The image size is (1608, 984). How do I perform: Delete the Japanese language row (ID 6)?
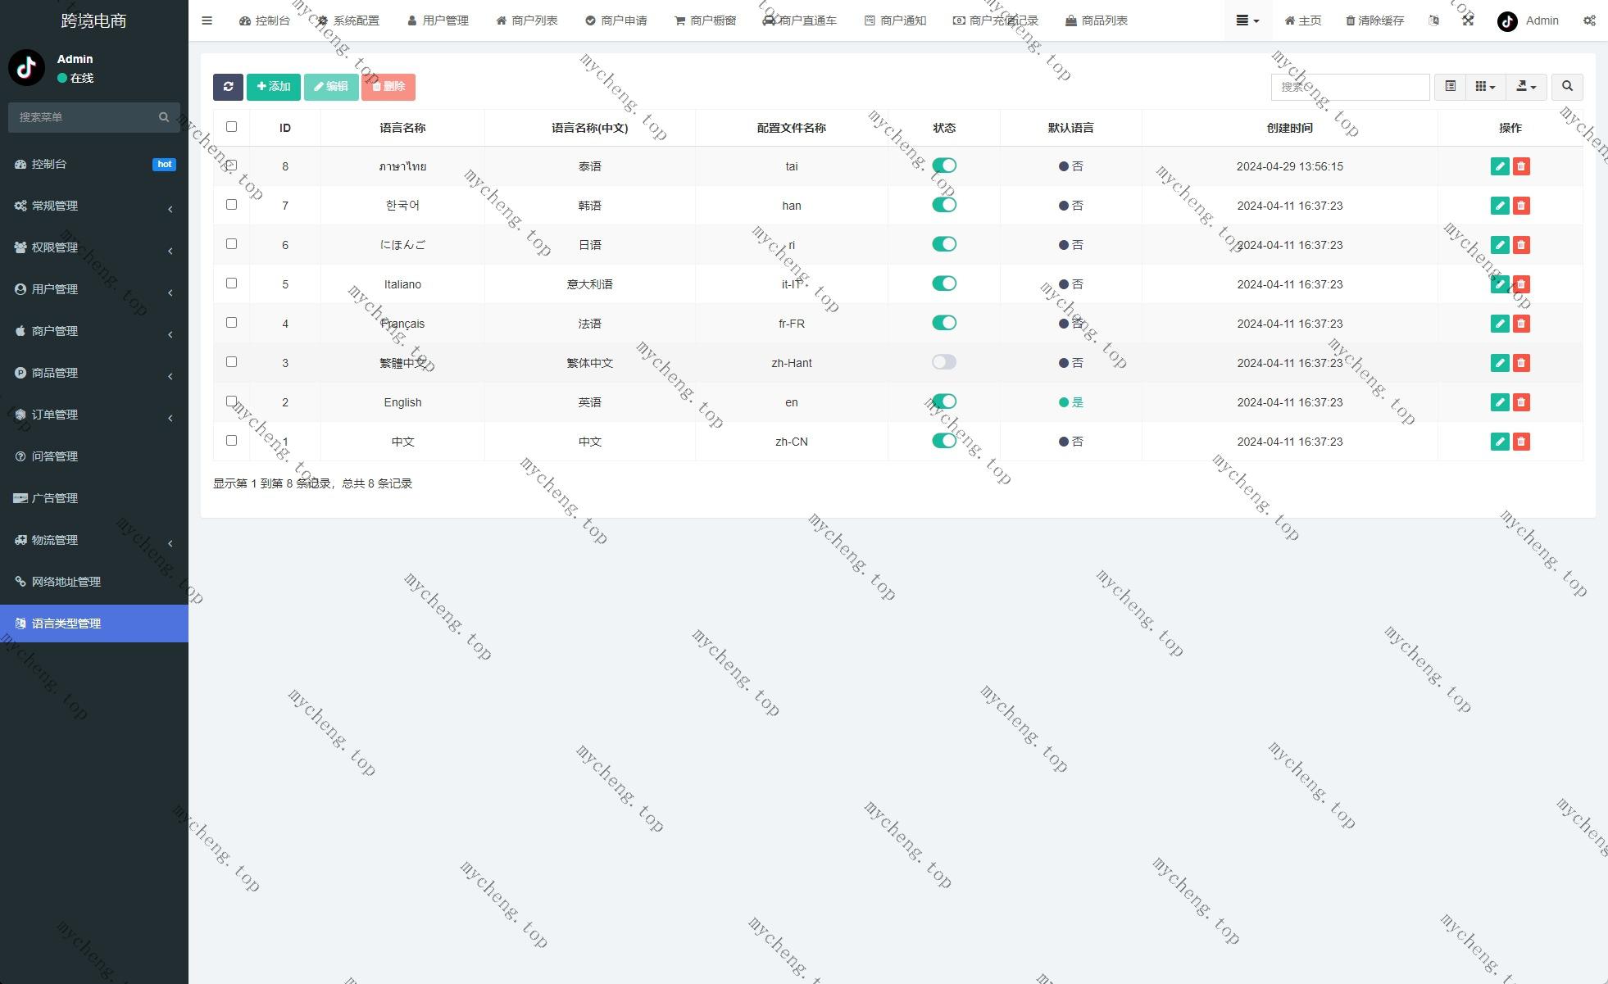pos(1521,245)
